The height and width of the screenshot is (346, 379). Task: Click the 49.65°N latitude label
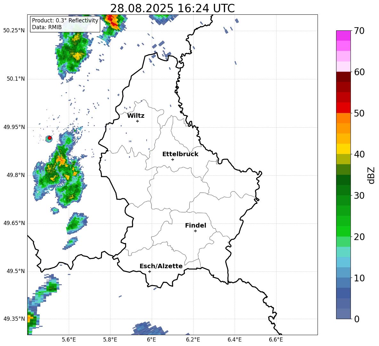(14, 223)
